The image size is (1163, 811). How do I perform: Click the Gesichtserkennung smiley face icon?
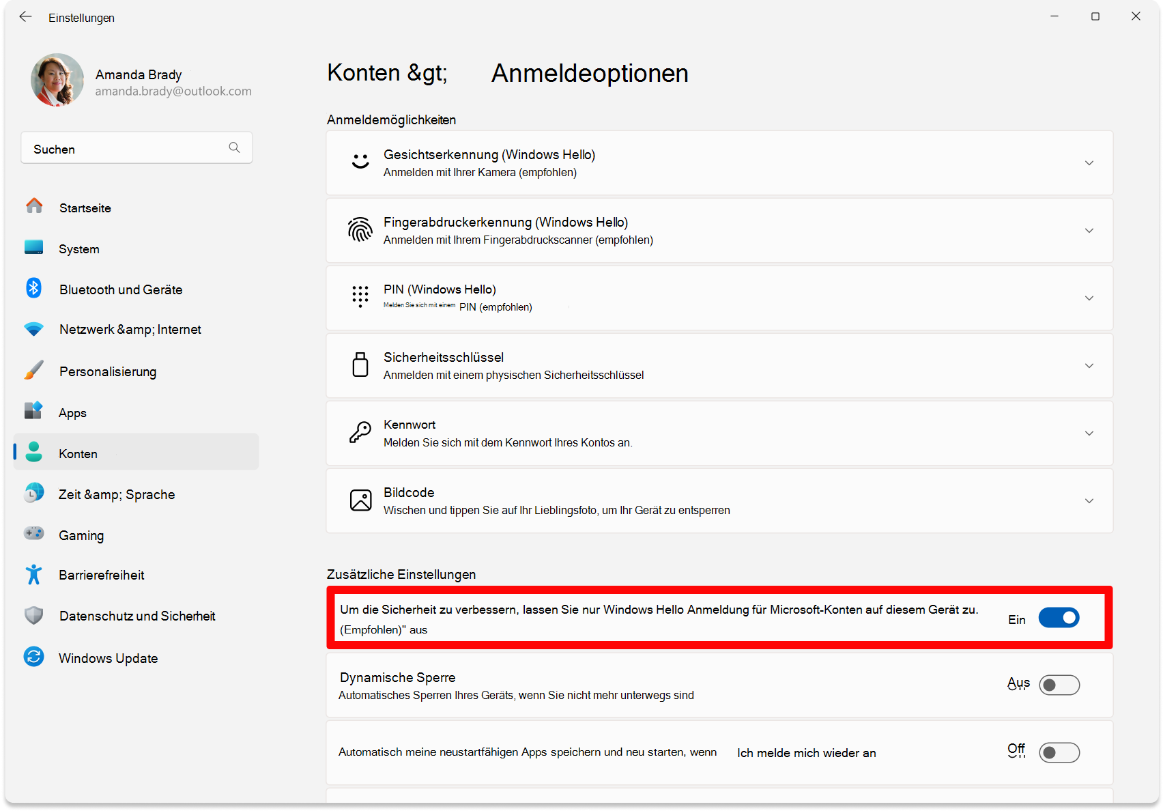(x=360, y=162)
